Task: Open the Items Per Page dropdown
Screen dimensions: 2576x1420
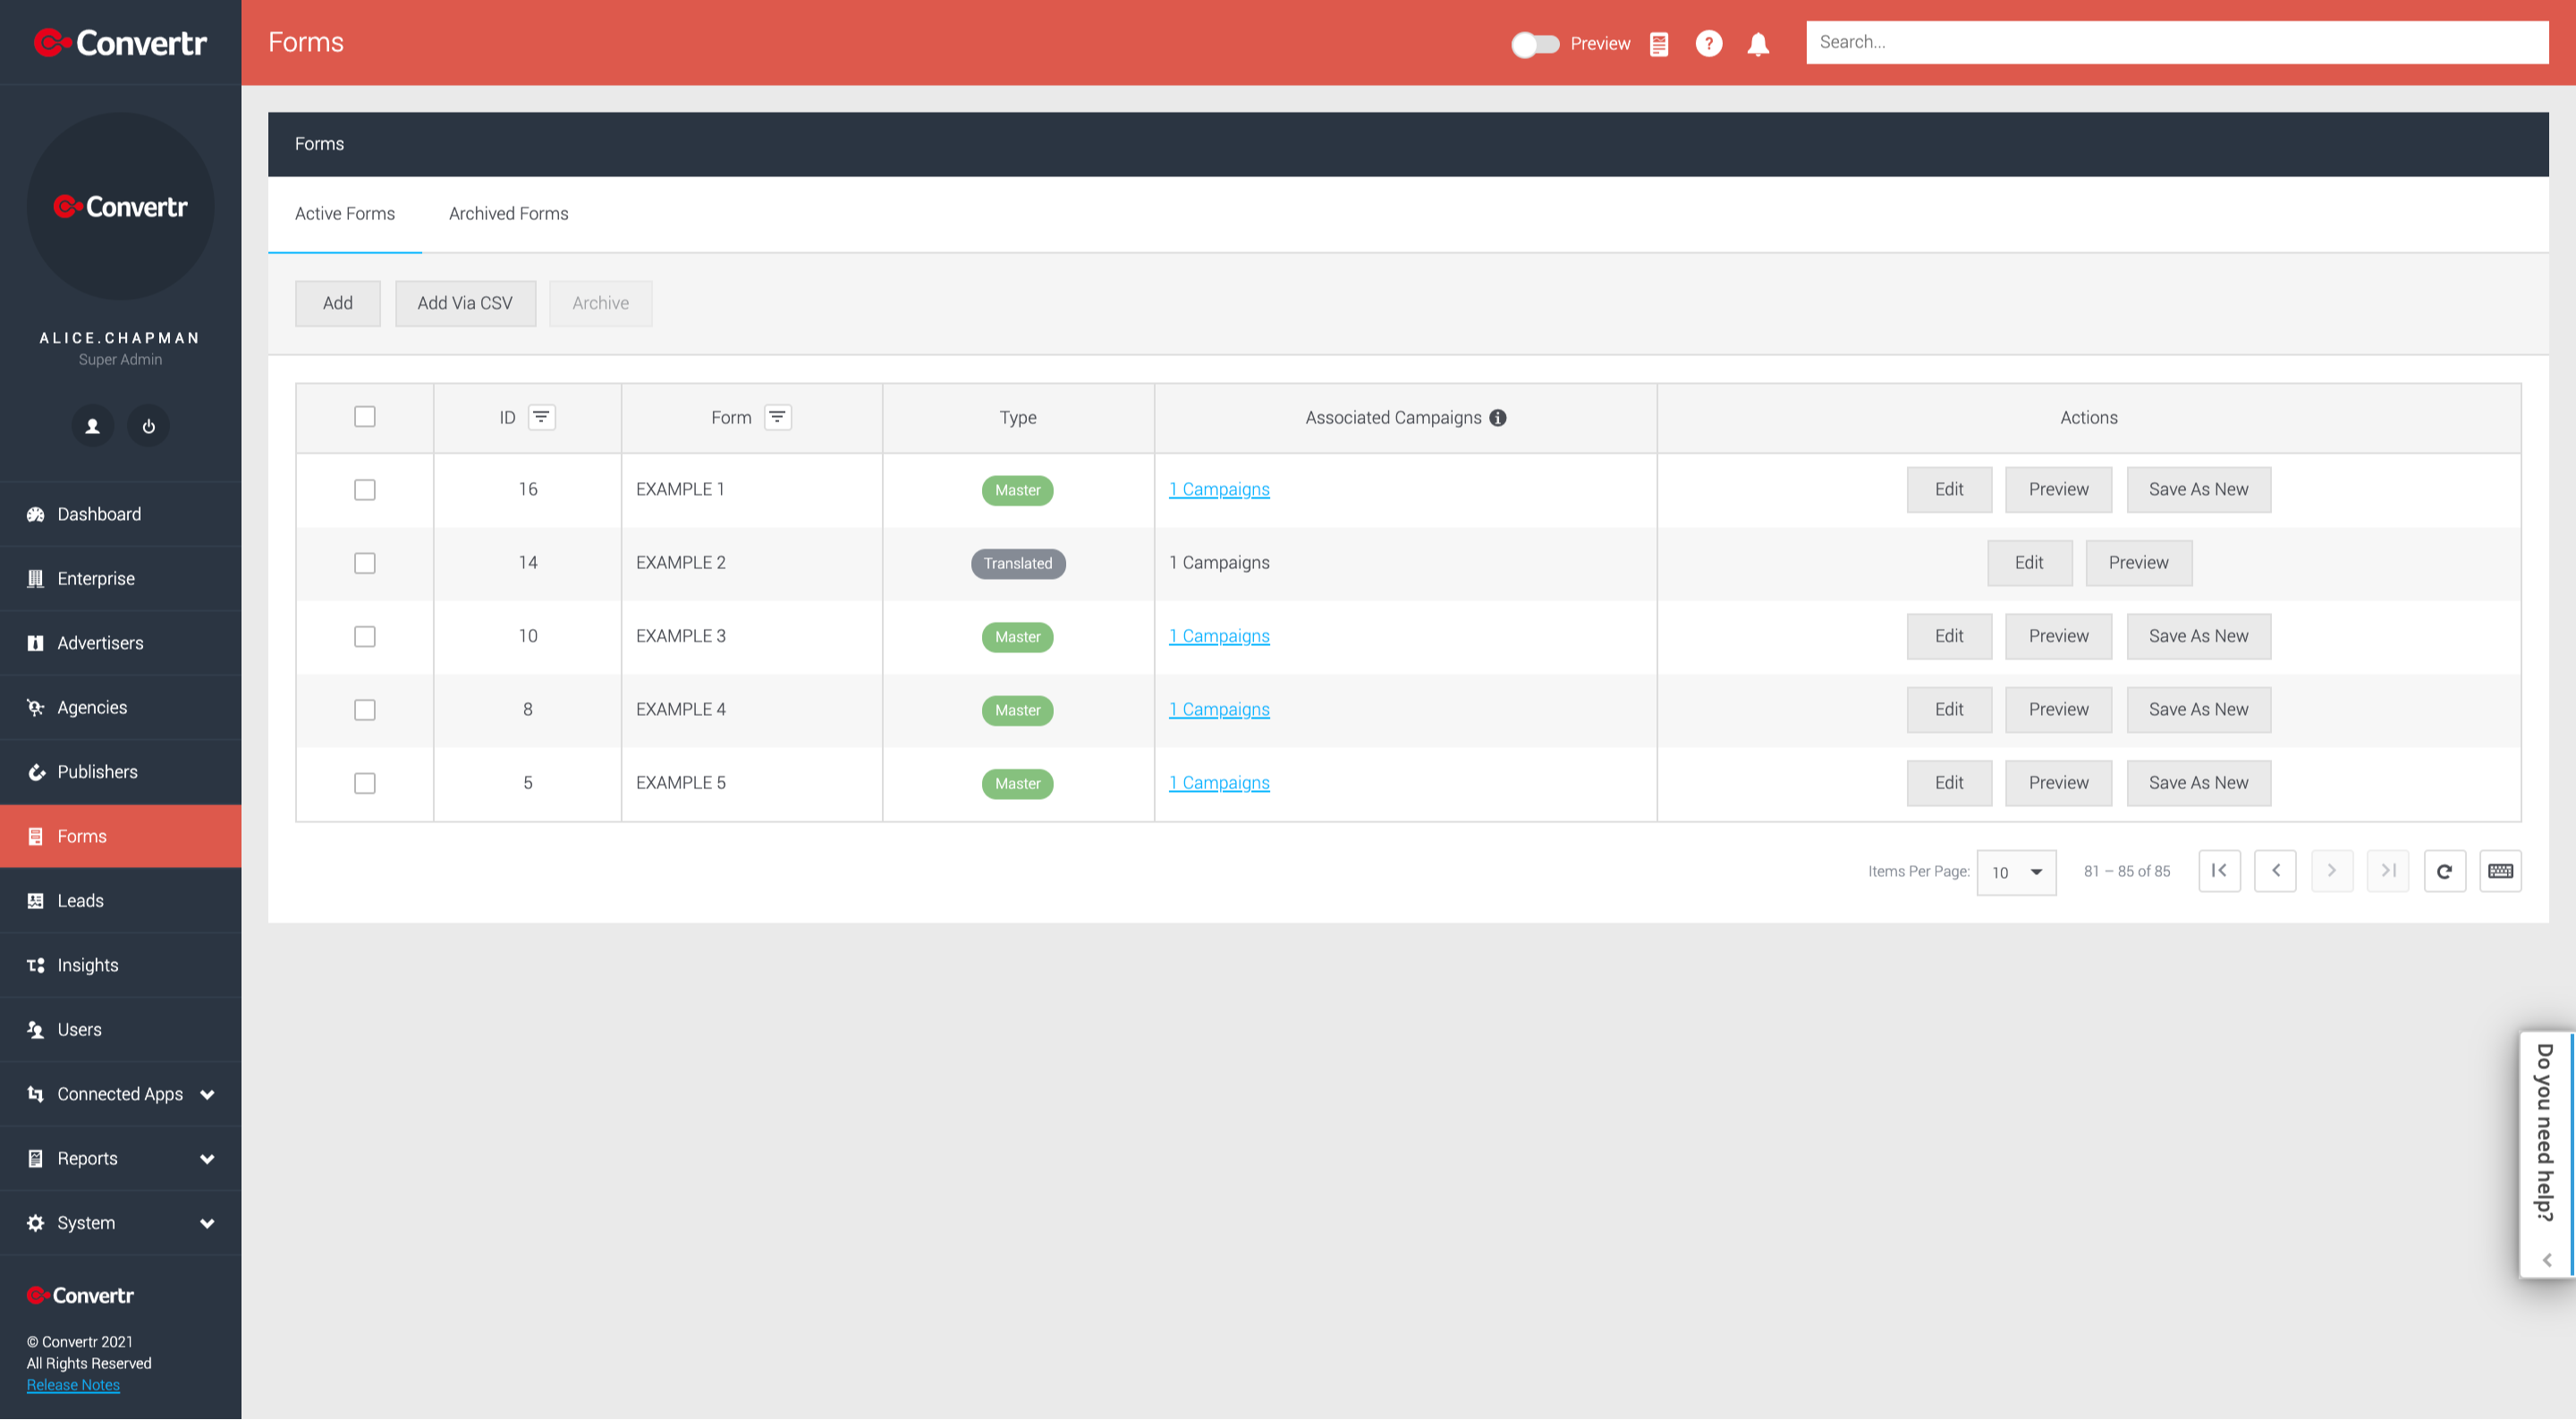Action: coord(2016,872)
